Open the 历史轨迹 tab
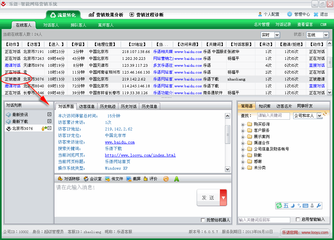The width and height of the screenshot is (334, 240). pos(108,106)
